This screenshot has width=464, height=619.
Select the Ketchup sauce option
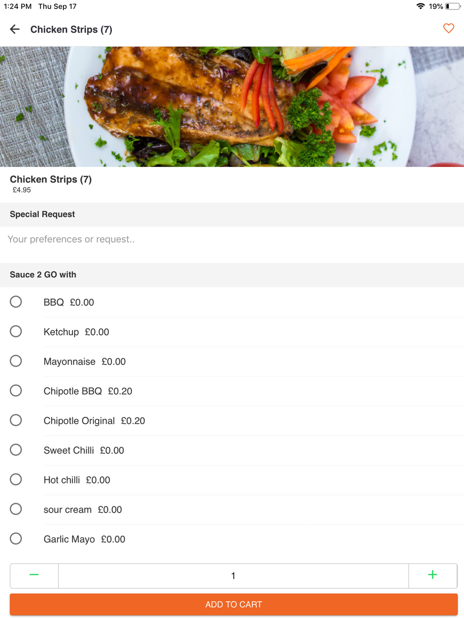click(x=16, y=331)
